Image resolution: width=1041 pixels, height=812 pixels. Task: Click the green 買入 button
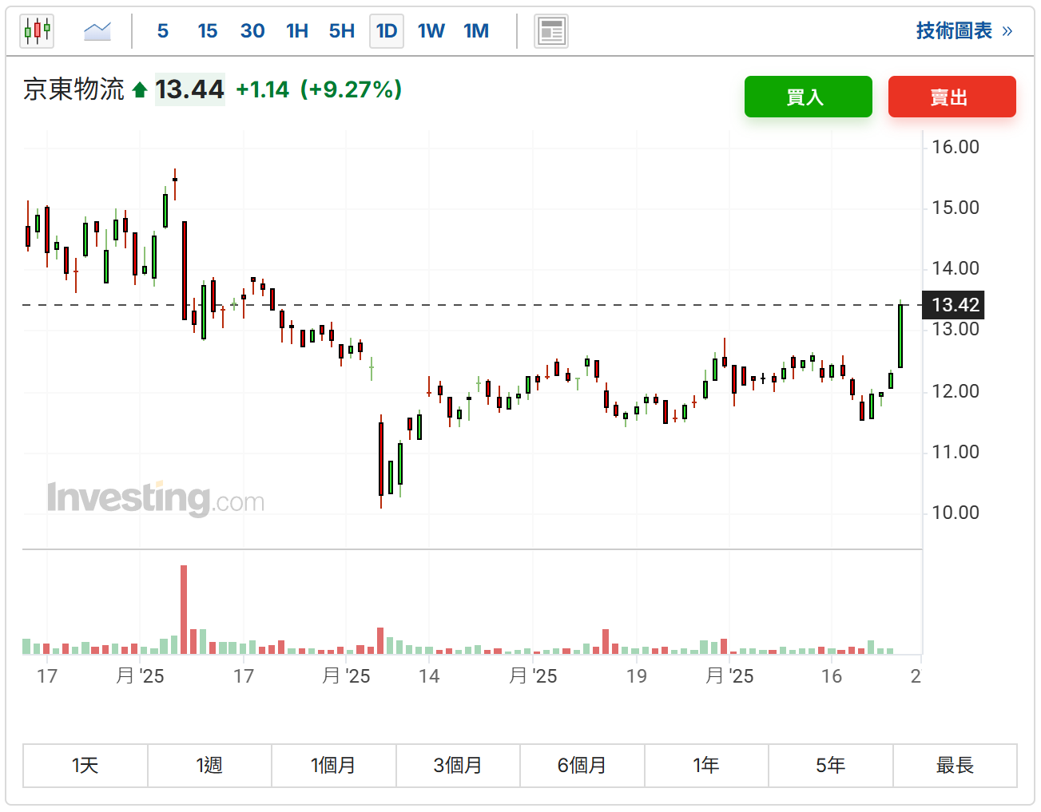809,97
